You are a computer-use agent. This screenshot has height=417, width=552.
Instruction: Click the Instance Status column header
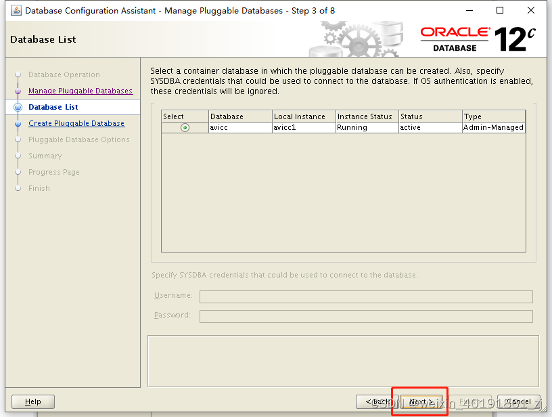(365, 116)
